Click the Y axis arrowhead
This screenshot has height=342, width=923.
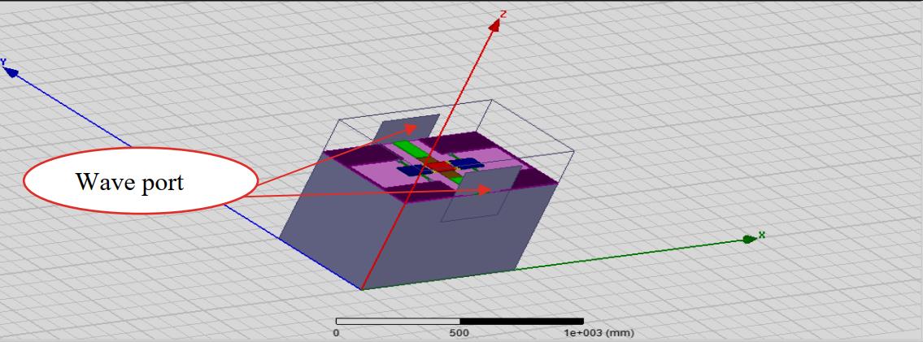tap(11, 71)
